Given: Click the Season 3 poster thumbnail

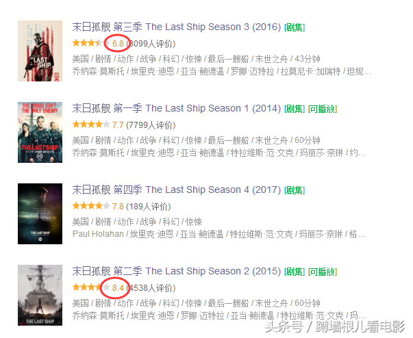Looking at the screenshot, I should [x=40, y=51].
